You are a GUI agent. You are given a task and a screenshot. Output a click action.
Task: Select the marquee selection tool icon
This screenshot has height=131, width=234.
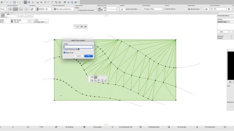click(x=14, y=2)
